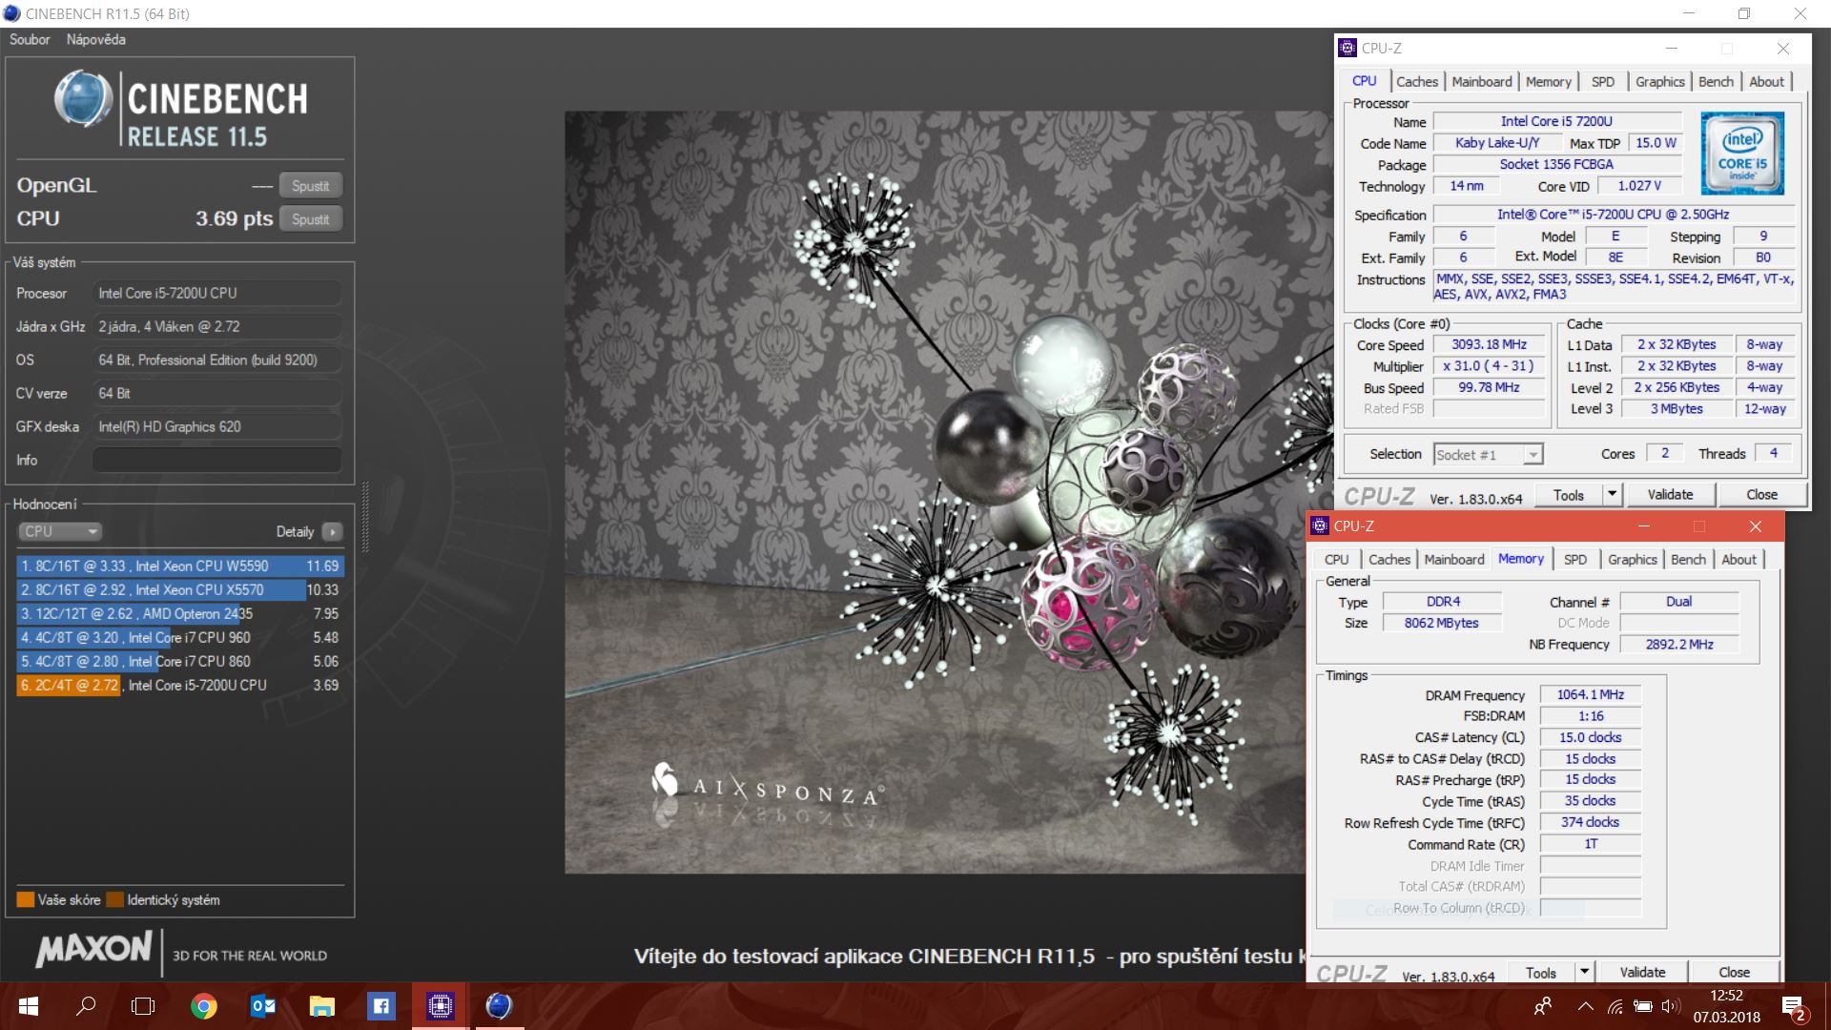Click Close button in lower CPU-Z window
The image size is (1831, 1030).
point(1735,973)
